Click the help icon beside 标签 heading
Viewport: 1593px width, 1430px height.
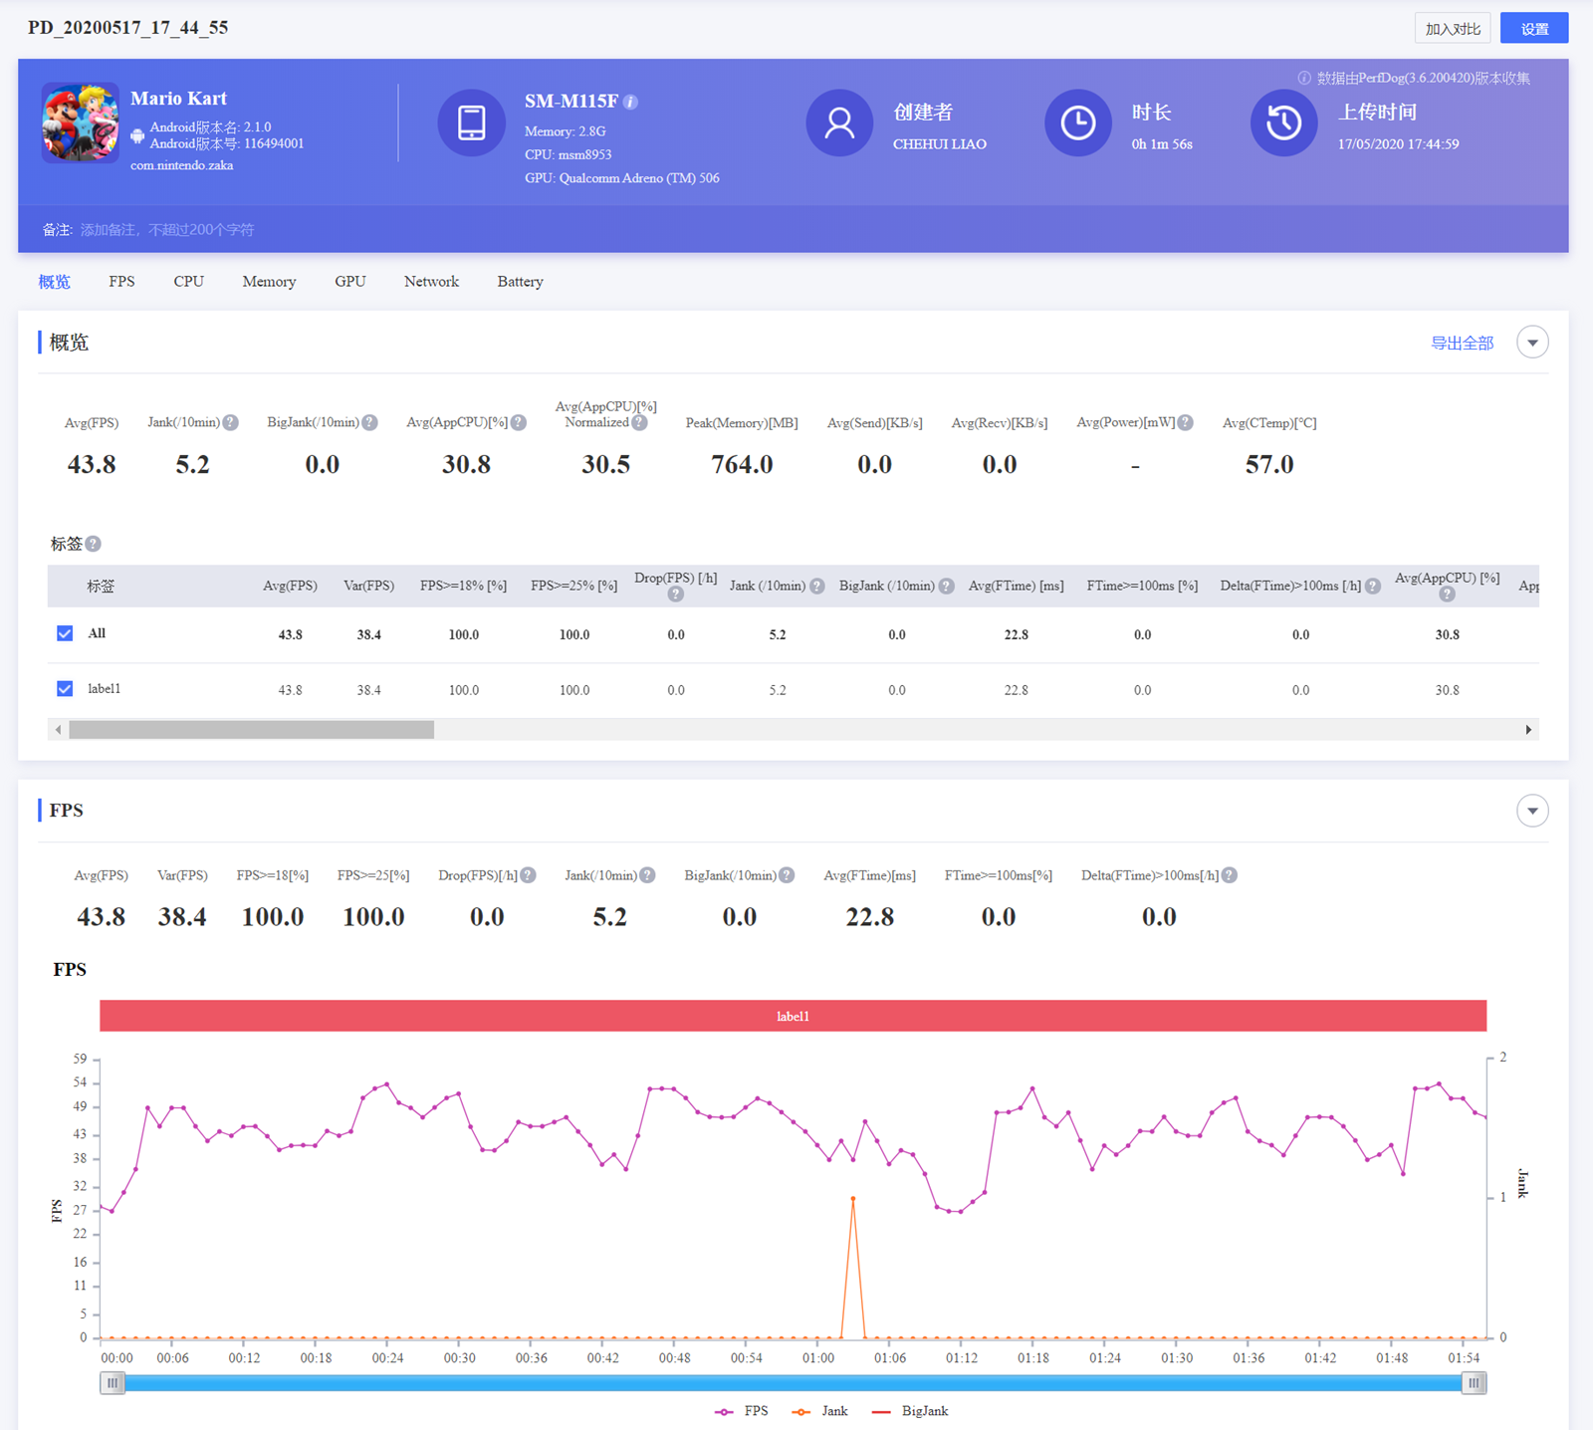(94, 544)
